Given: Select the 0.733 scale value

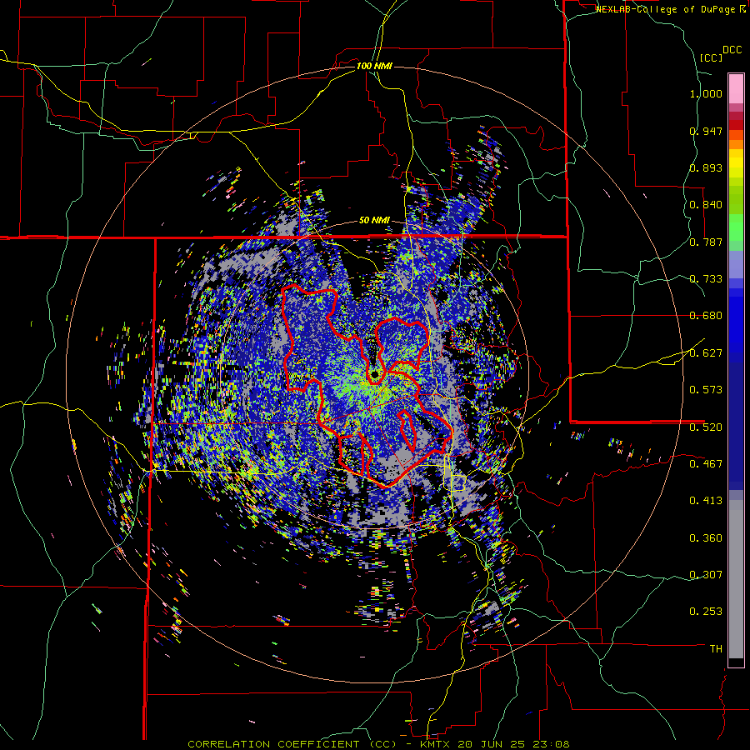Looking at the screenshot, I should point(706,279).
